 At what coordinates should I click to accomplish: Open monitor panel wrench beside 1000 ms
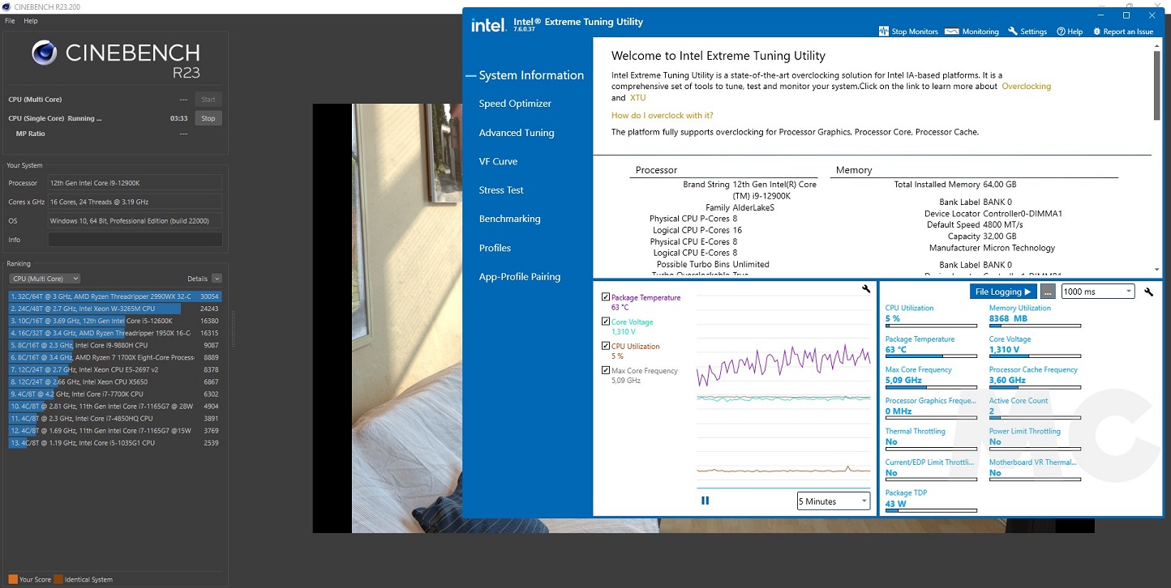1148,292
